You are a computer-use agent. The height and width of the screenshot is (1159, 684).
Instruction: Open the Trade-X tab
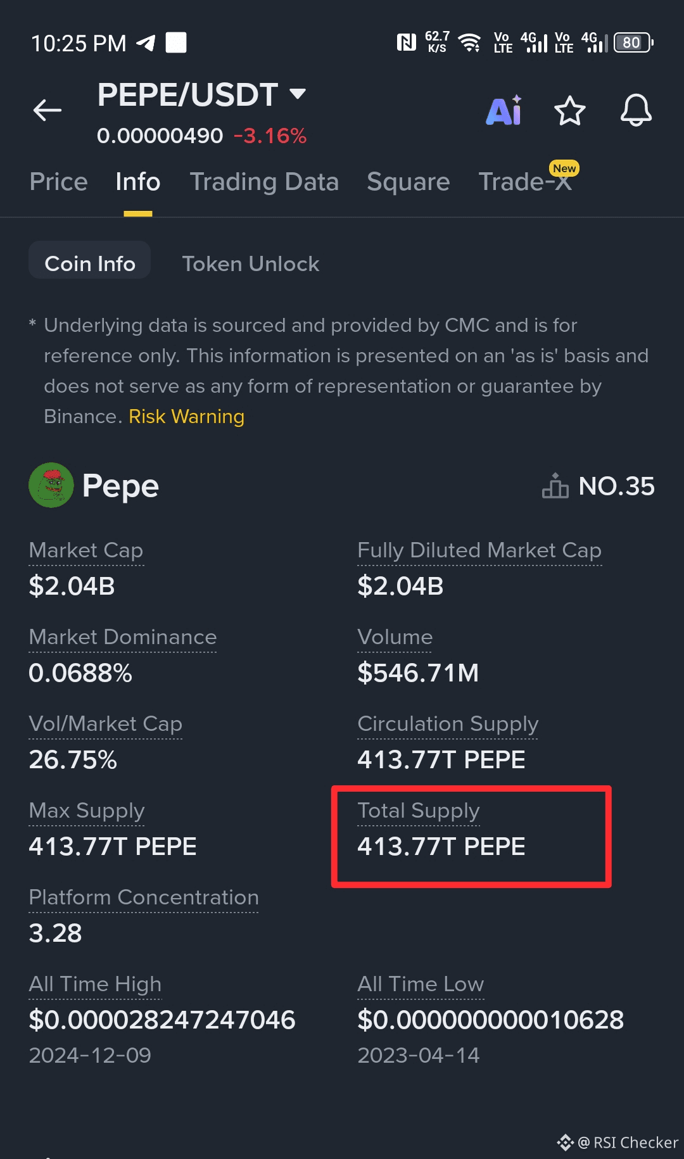coord(525,182)
